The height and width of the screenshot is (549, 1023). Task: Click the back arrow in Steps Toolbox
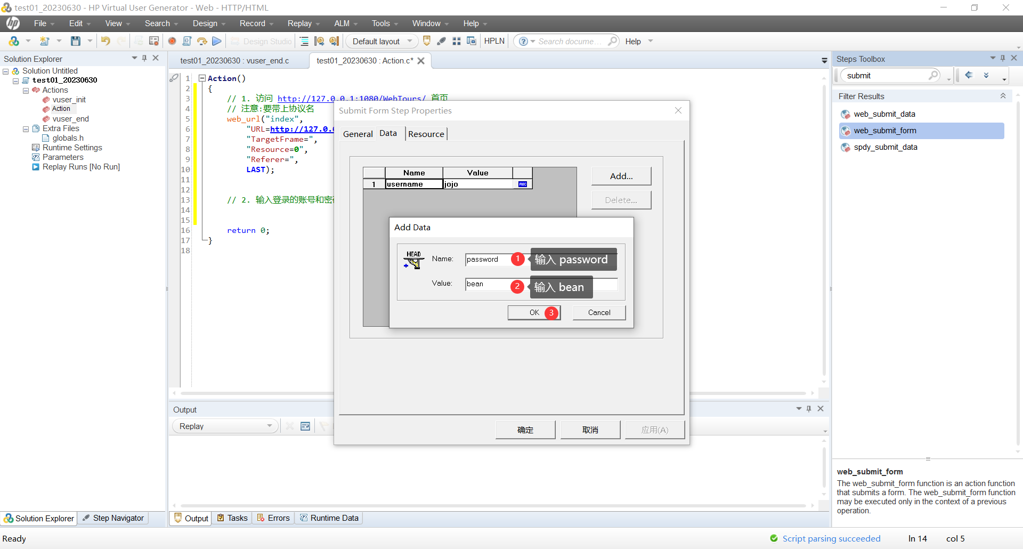coord(969,75)
